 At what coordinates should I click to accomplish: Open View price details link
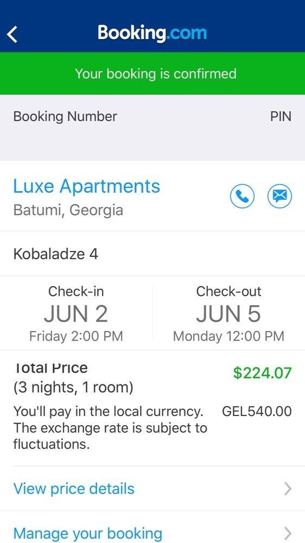click(74, 489)
